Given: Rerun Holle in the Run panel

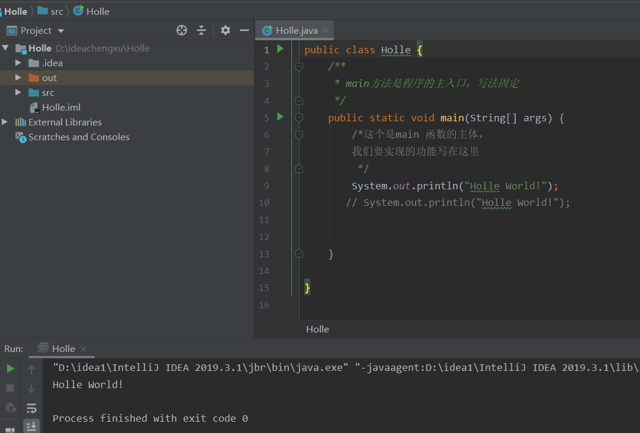Looking at the screenshot, I should 10,369.
